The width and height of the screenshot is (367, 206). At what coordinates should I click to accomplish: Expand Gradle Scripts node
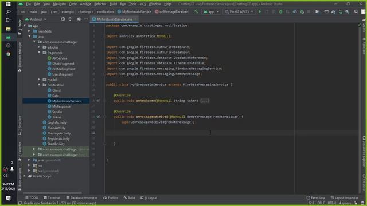click(x=25, y=176)
